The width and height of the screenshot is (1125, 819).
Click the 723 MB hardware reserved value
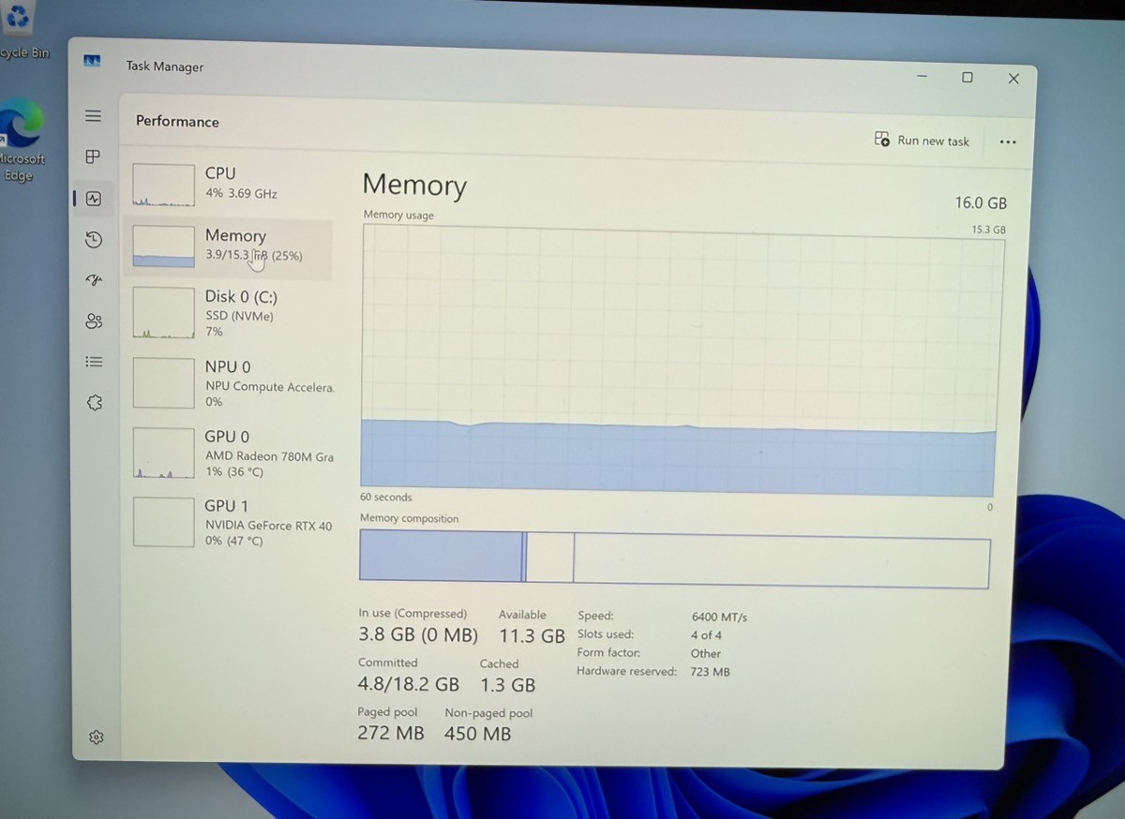click(x=710, y=672)
